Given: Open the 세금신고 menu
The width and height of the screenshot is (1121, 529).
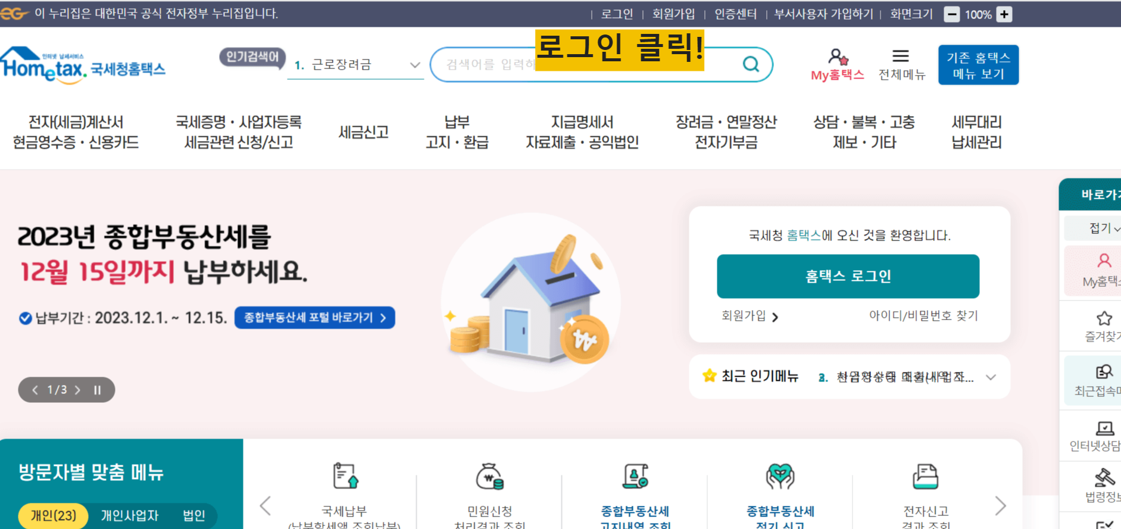Looking at the screenshot, I should 363,132.
